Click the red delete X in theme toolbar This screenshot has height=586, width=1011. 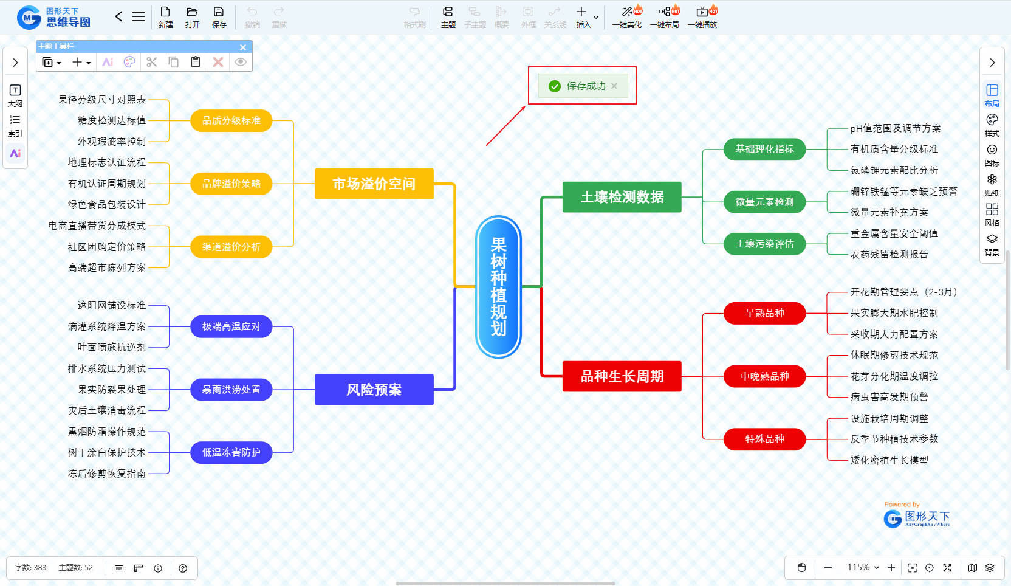tap(218, 62)
